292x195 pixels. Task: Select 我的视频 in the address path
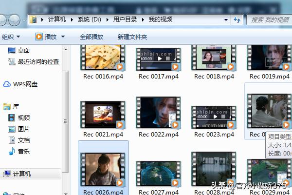click(161, 19)
